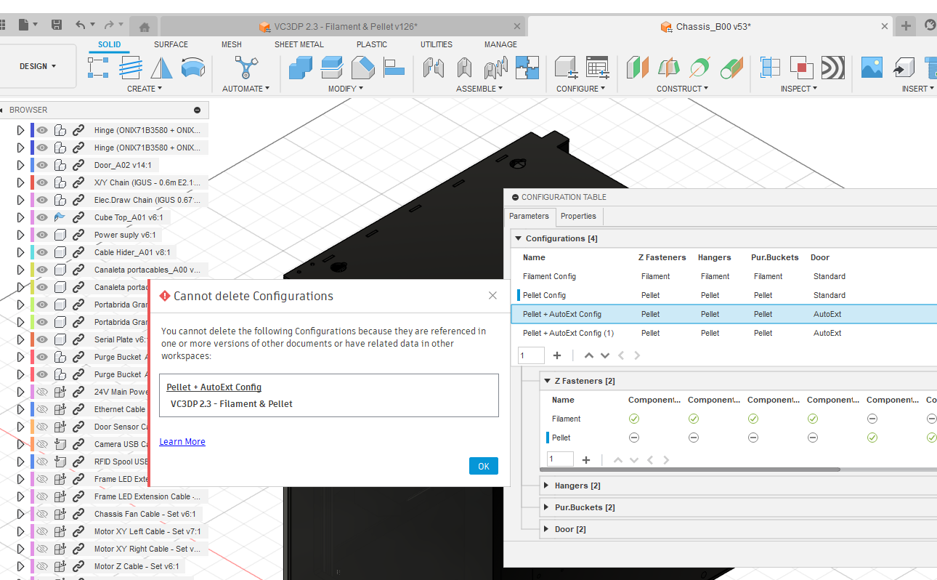Viewport: 937px width, 580px height.
Task: Launch the puzzle-piece joint tool in Assemble
Action: (x=527, y=68)
